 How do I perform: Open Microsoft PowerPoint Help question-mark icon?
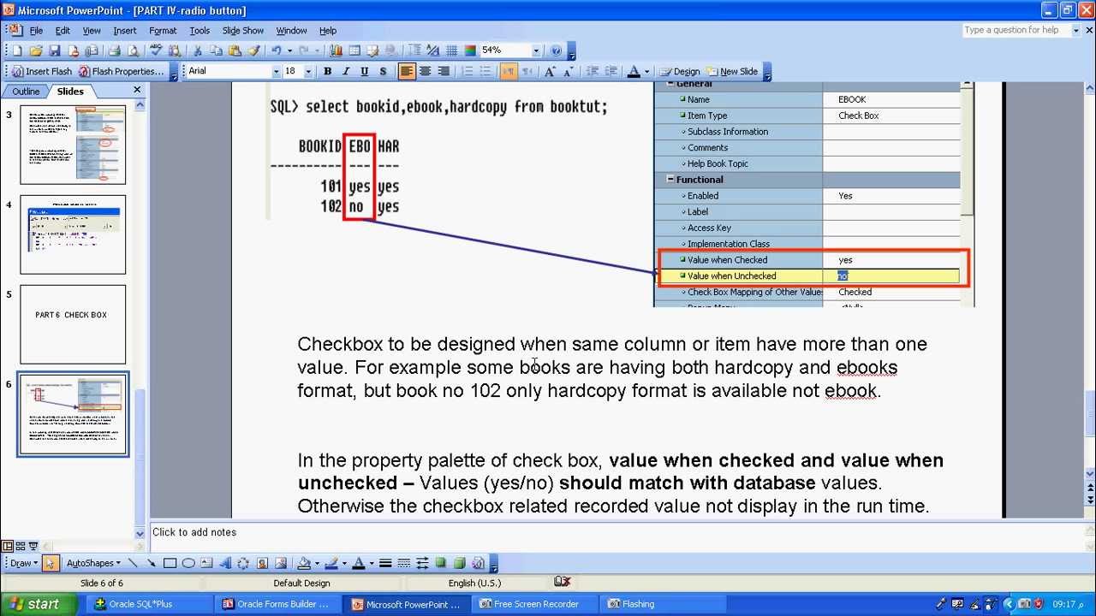coord(556,50)
